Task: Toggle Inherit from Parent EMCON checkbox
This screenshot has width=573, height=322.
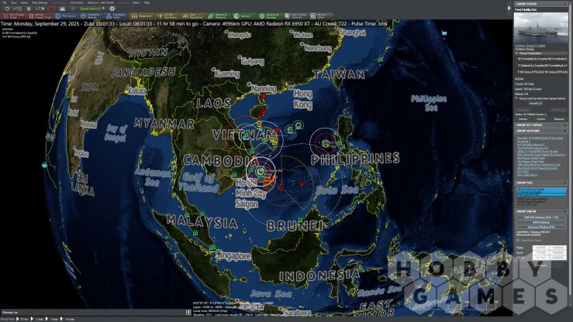Action: pos(518,240)
